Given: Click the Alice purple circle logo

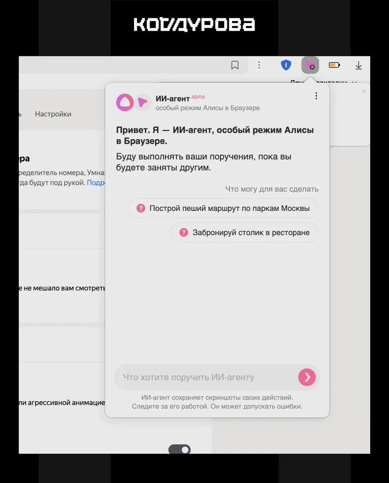Looking at the screenshot, I should [124, 102].
